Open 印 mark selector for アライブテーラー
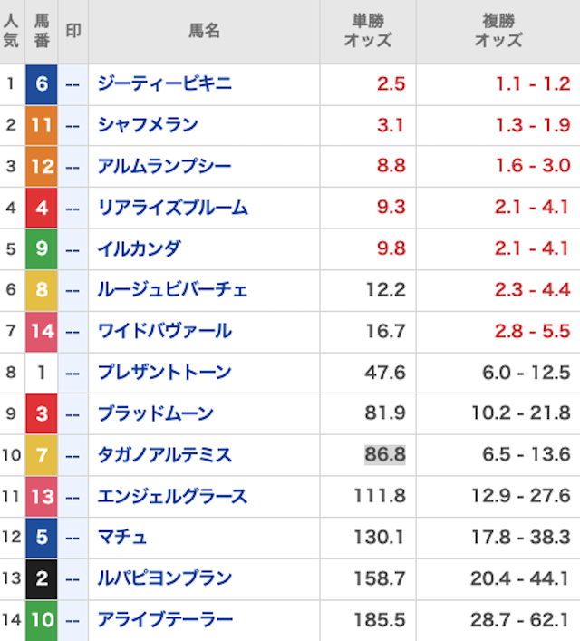This screenshot has height=641, width=580. click(x=73, y=620)
